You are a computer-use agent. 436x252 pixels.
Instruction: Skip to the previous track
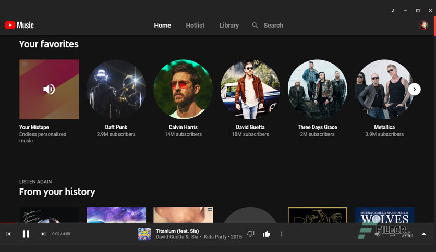click(x=9, y=234)
